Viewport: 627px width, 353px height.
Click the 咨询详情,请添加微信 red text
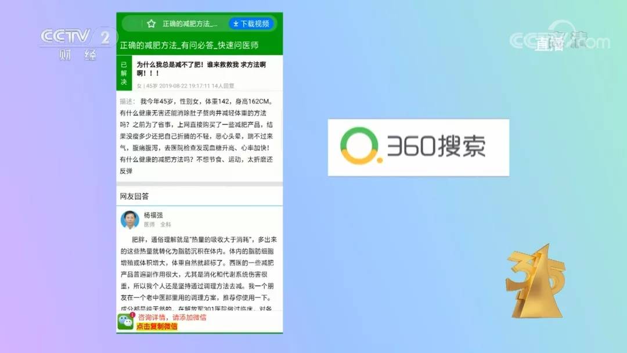[x=172, y=318]
